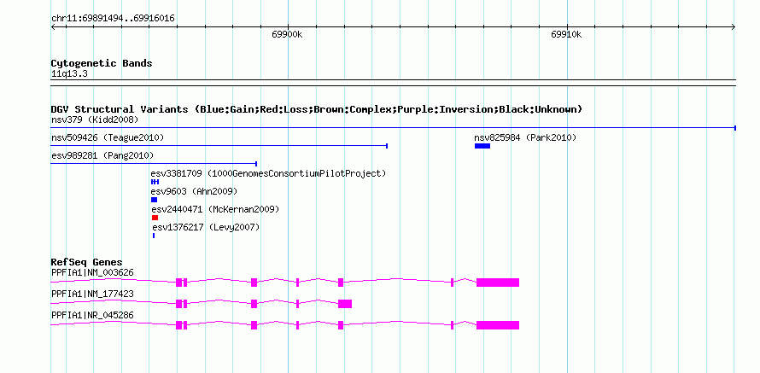Click the small blue esv1376217 variant mark

(154, 236)
